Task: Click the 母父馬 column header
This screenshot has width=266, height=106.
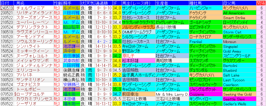Action: click(x=239, y=3)
